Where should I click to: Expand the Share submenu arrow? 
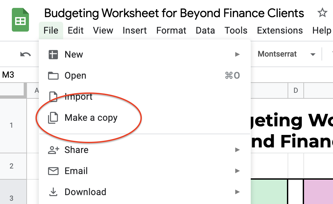(238, 150)
